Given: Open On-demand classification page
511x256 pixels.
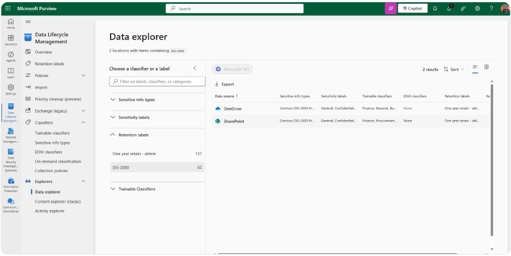Looking at the screenshot, I should pyautogui.click(x=58, y=161).
